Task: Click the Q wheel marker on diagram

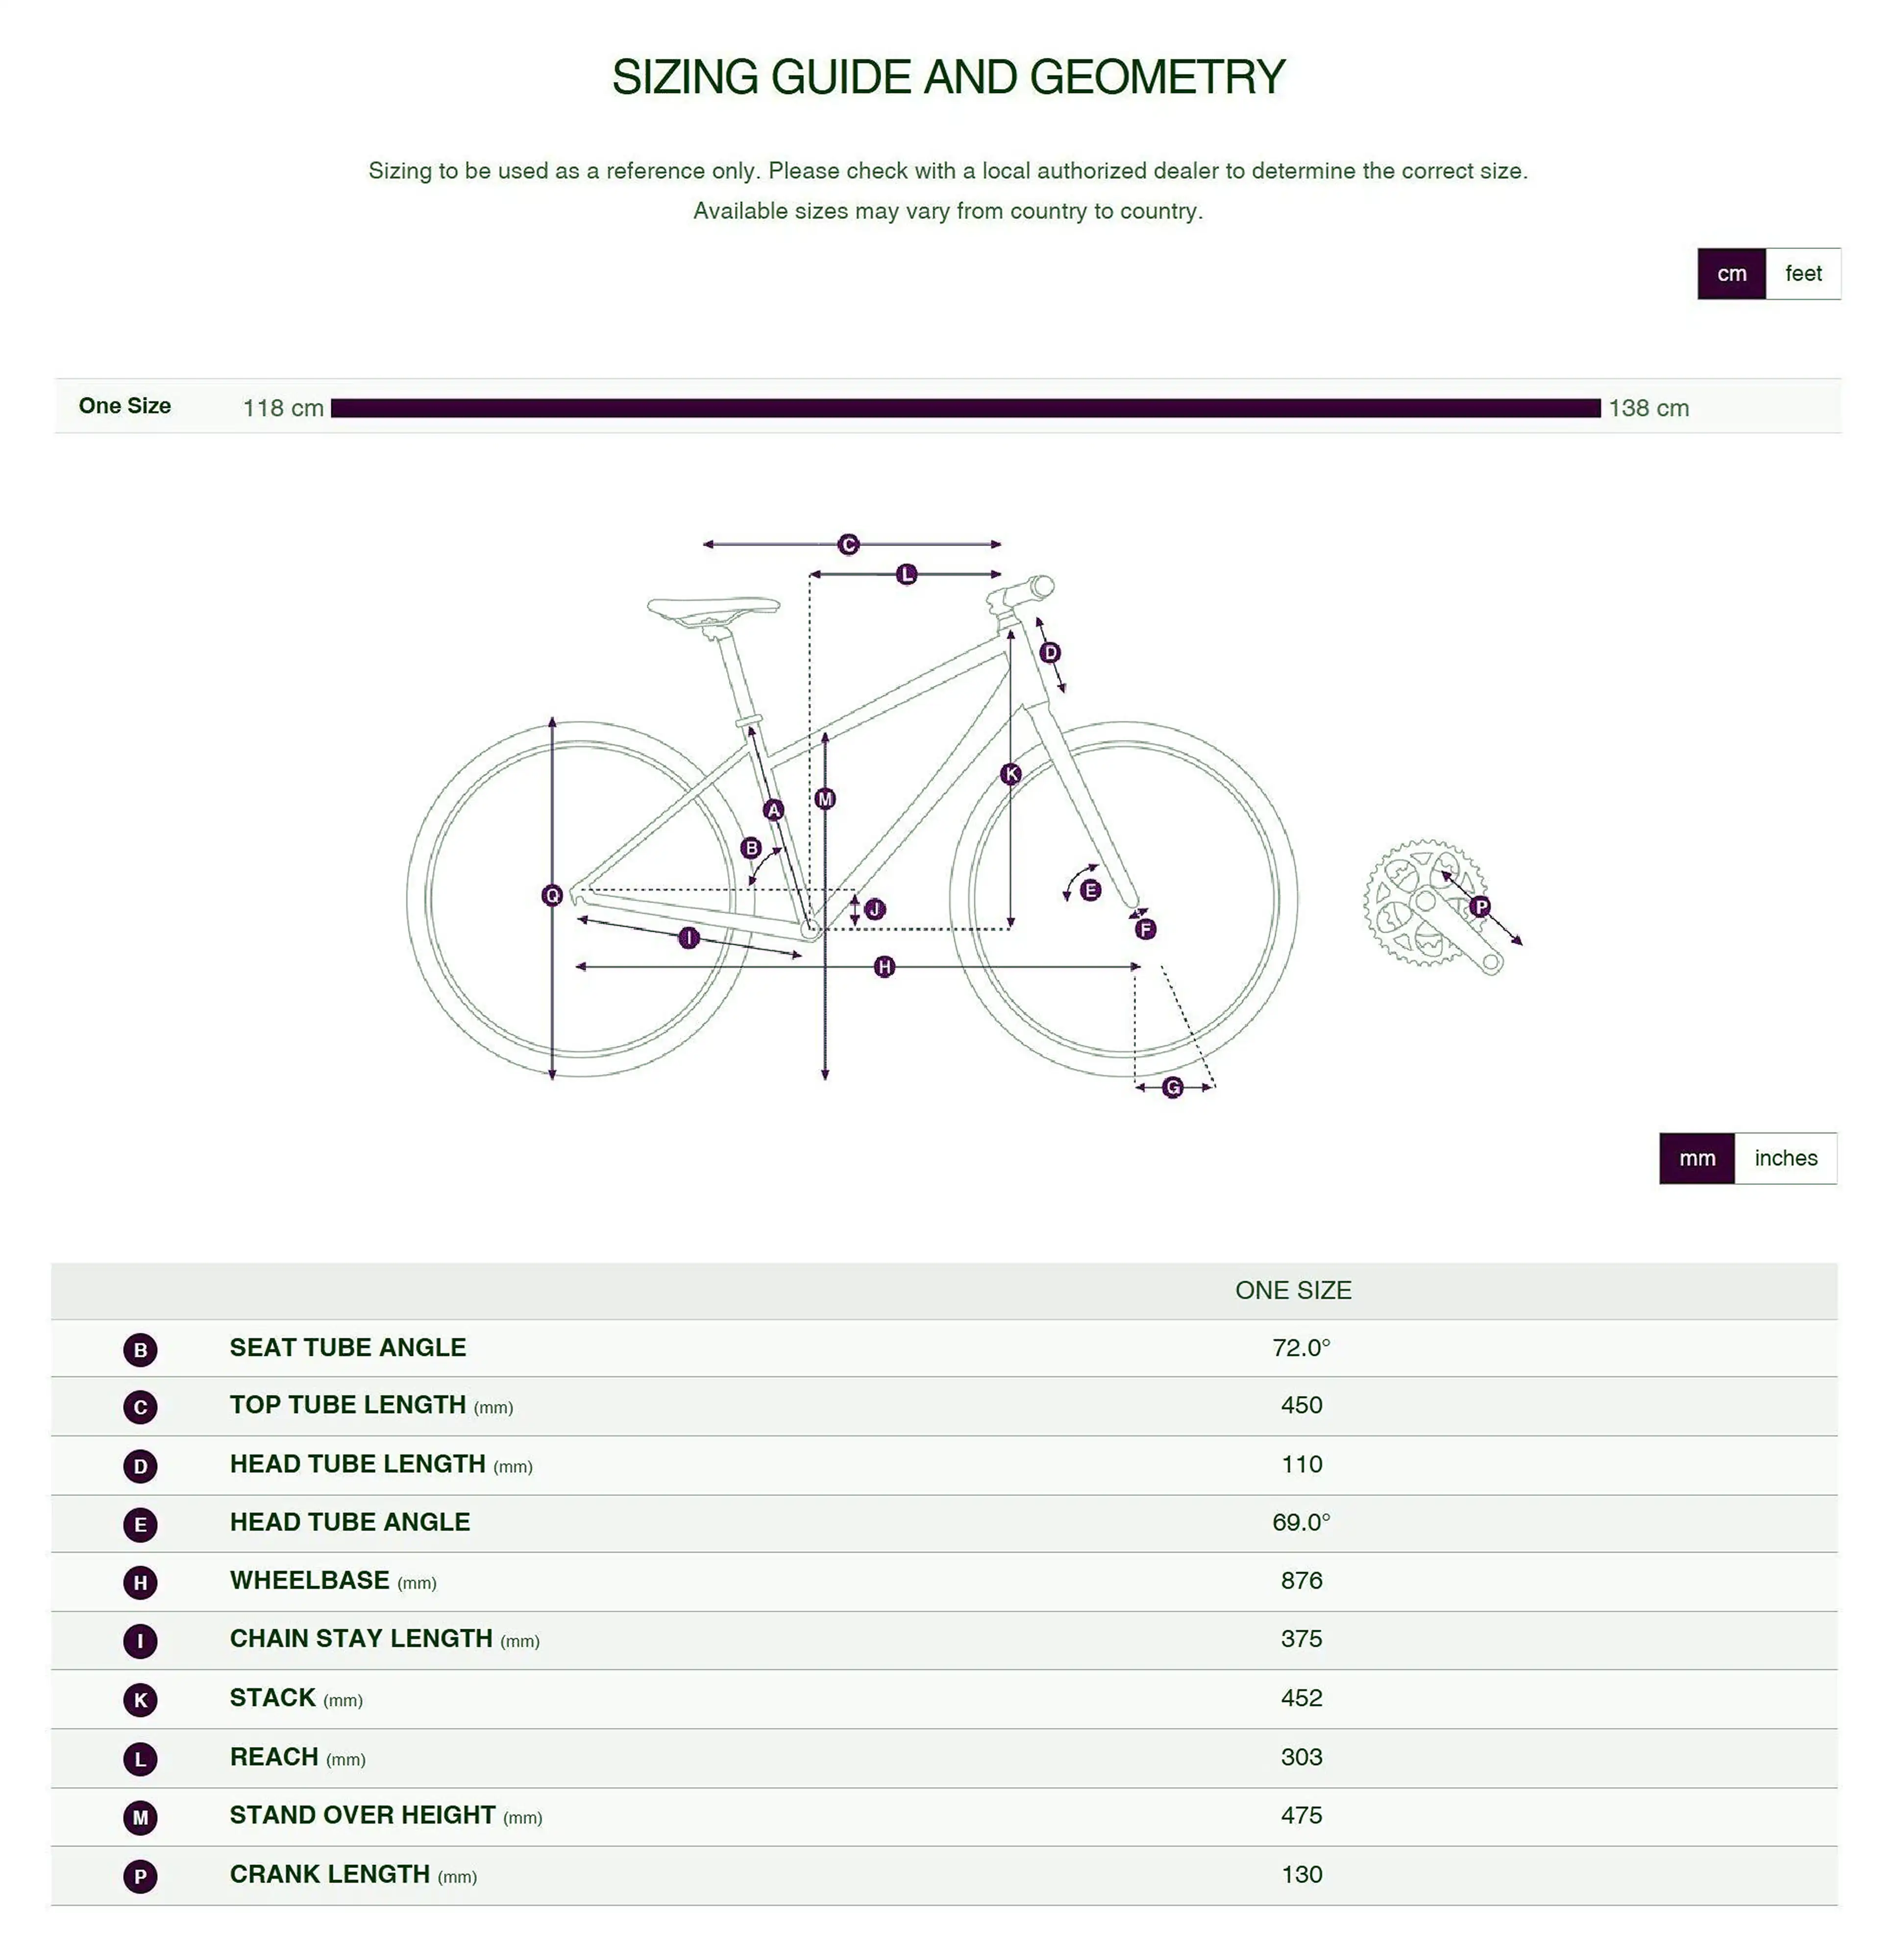Action: (x=552, y=895)
